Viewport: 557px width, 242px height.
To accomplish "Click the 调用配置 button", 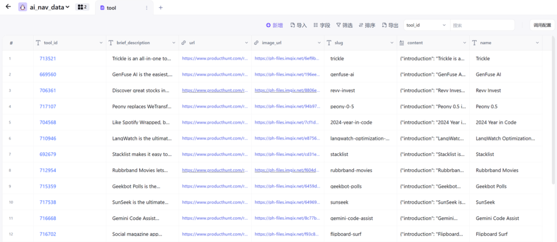I will coord(542,25).
